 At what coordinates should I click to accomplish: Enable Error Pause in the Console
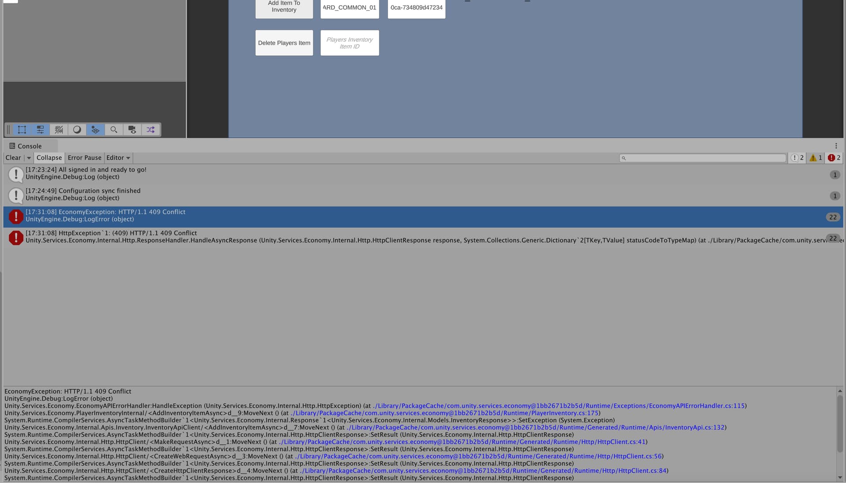pyautogui.click(x=85, y=157)
